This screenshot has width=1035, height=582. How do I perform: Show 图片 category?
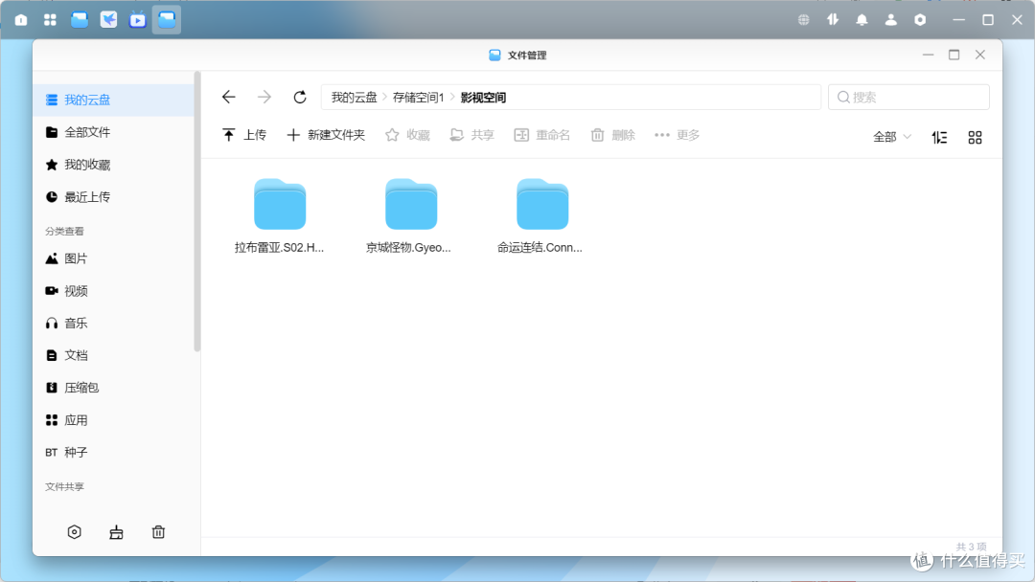113,258
